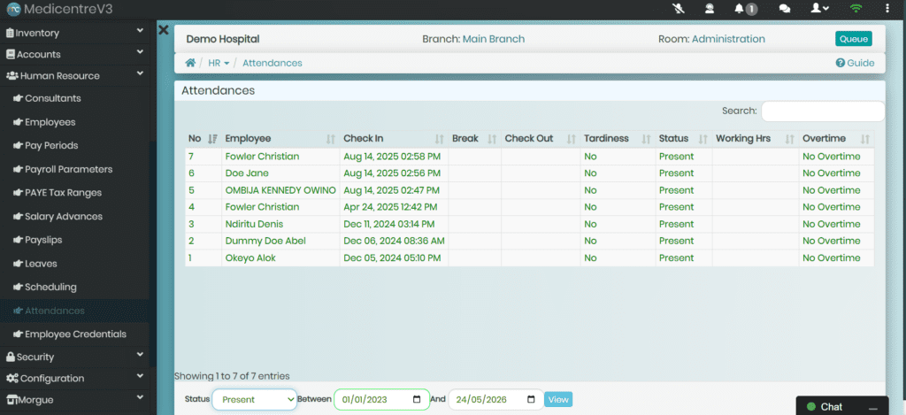Open Pay Periods in the sidebar
The height and width of the screenshot is (415, 906).
(x=51, y=146)
